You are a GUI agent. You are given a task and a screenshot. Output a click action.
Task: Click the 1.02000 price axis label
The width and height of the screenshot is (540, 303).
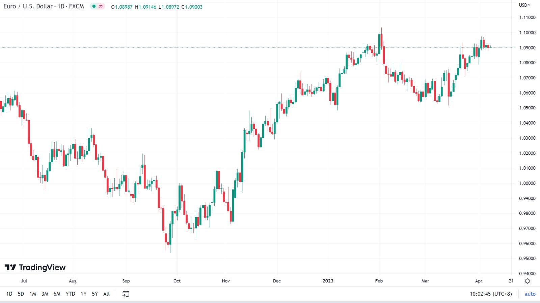point(527,153)
